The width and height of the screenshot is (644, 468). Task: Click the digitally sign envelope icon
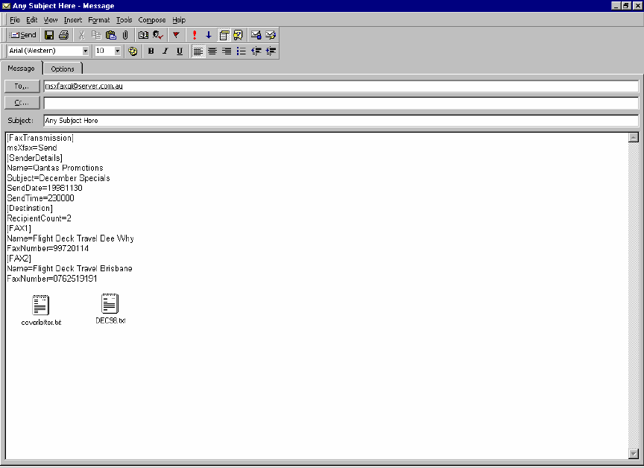coord(271,35)
